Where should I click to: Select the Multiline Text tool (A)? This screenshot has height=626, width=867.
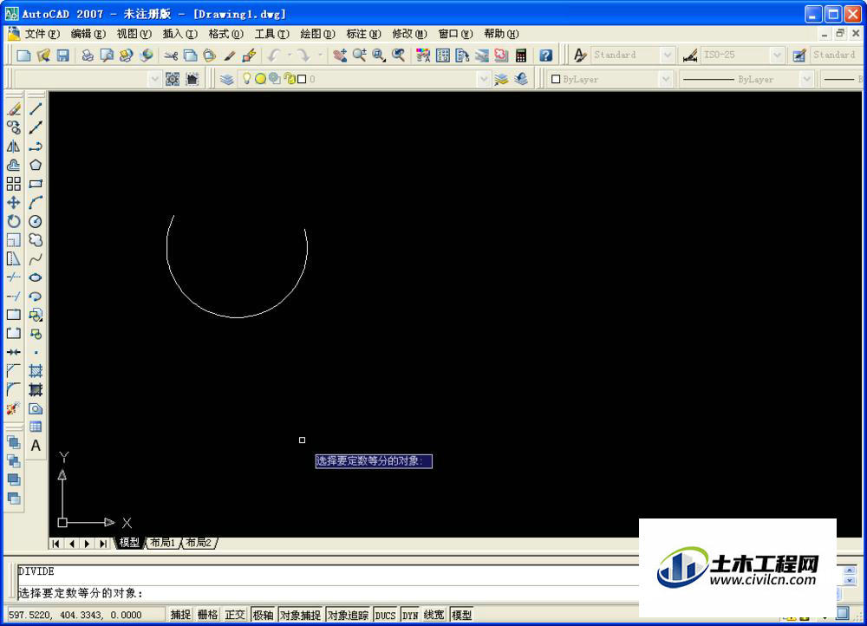pos(36,446)
